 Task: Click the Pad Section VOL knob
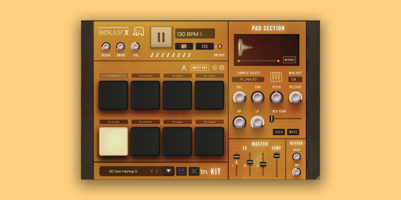pos(239,97)
